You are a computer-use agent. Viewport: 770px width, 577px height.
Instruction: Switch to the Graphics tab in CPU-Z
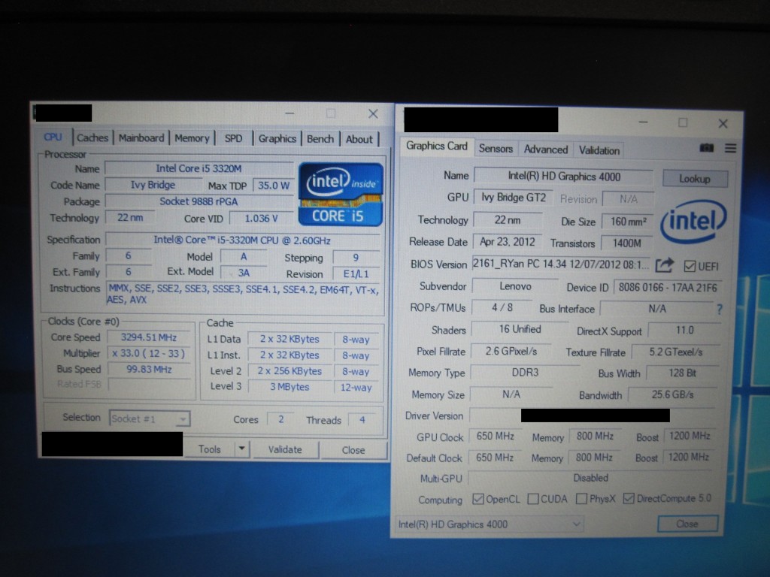pos(277,139)
